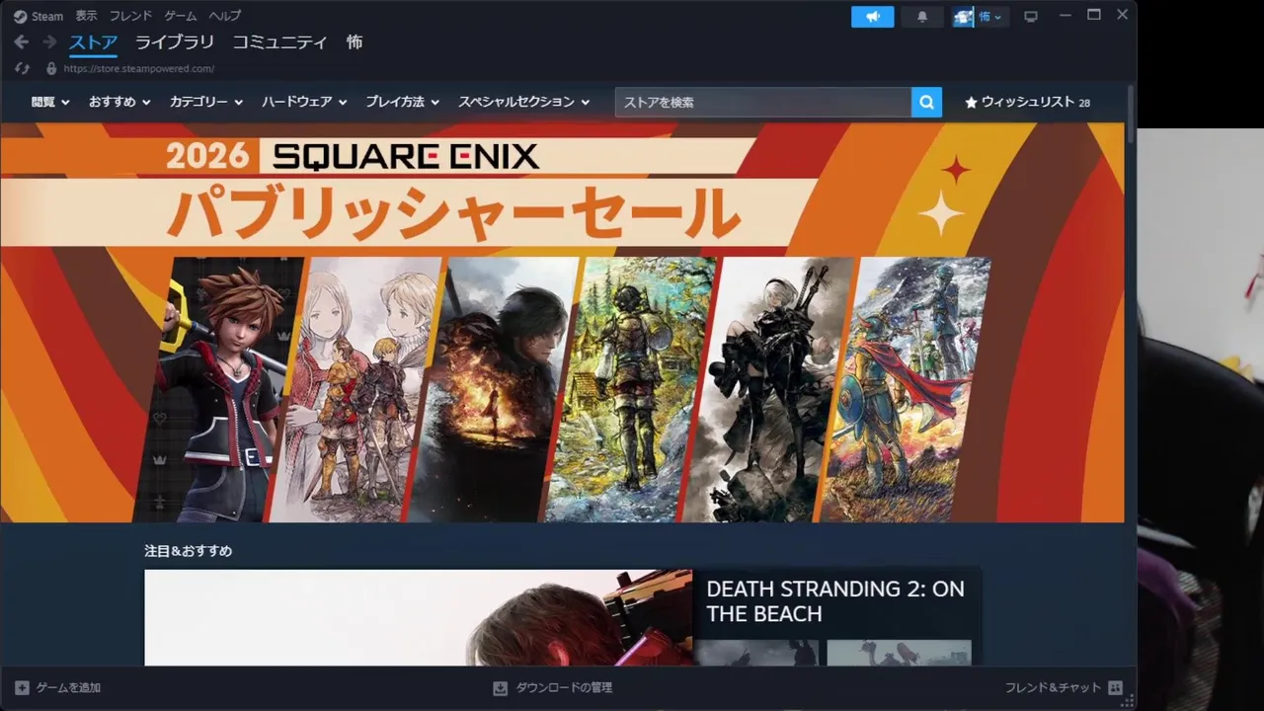1264x711 pixels.
Task: Expand the おすすめ dropdown
Action: (119, 102)
